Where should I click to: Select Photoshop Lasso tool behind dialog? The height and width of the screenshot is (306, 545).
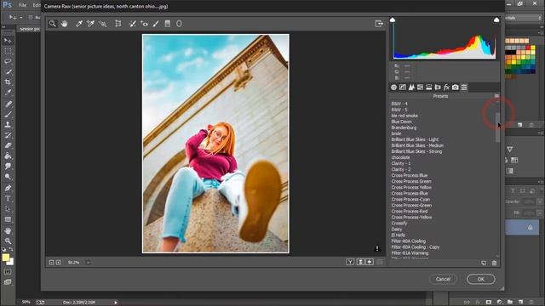pos(8,61)
